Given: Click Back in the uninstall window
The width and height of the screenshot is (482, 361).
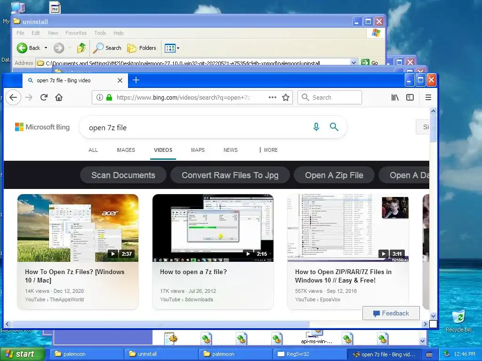Looking at the screenshot, I should click(29, 48).
